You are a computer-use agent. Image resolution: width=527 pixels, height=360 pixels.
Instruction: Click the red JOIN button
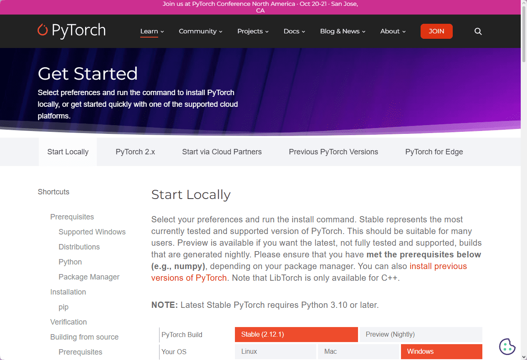tap(436, 31)
